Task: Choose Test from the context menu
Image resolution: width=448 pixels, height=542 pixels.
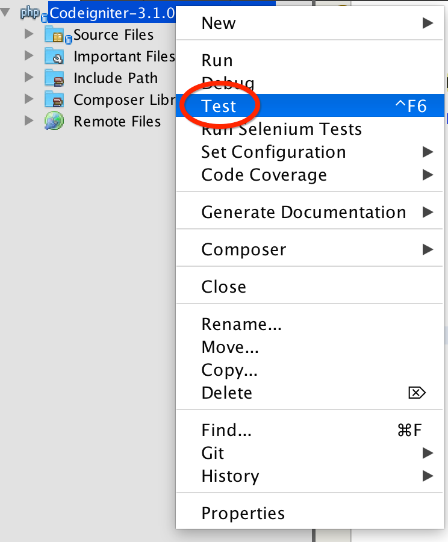Action: [310, 106]
